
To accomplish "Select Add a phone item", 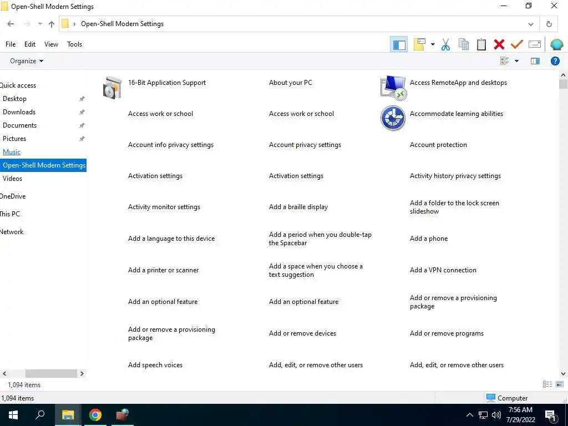I will tap(429, 239).
